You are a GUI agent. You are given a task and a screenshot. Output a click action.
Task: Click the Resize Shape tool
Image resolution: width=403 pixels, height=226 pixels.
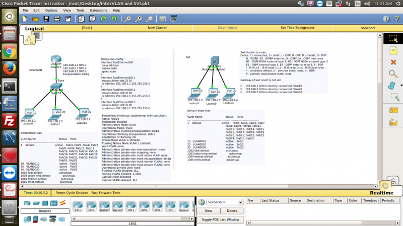click(x=394, y=97)
